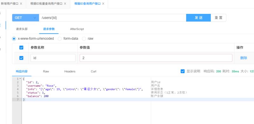The height and width of the screenshot is (124, 254).
Task: Show the Curl tab
Action: pos(94,71)
